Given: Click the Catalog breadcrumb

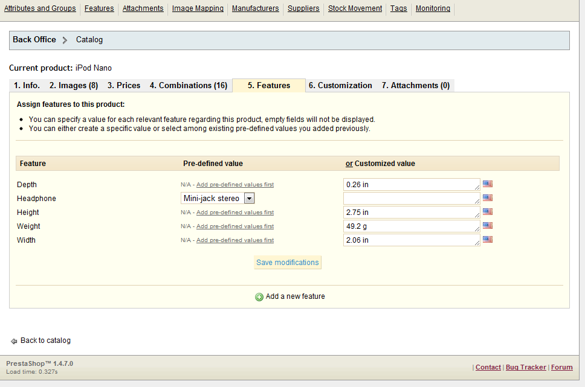Looking at the screenshot, I should 89,39.
